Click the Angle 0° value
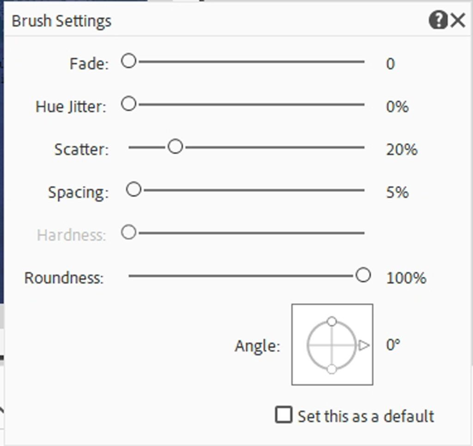 pos(392,345)
